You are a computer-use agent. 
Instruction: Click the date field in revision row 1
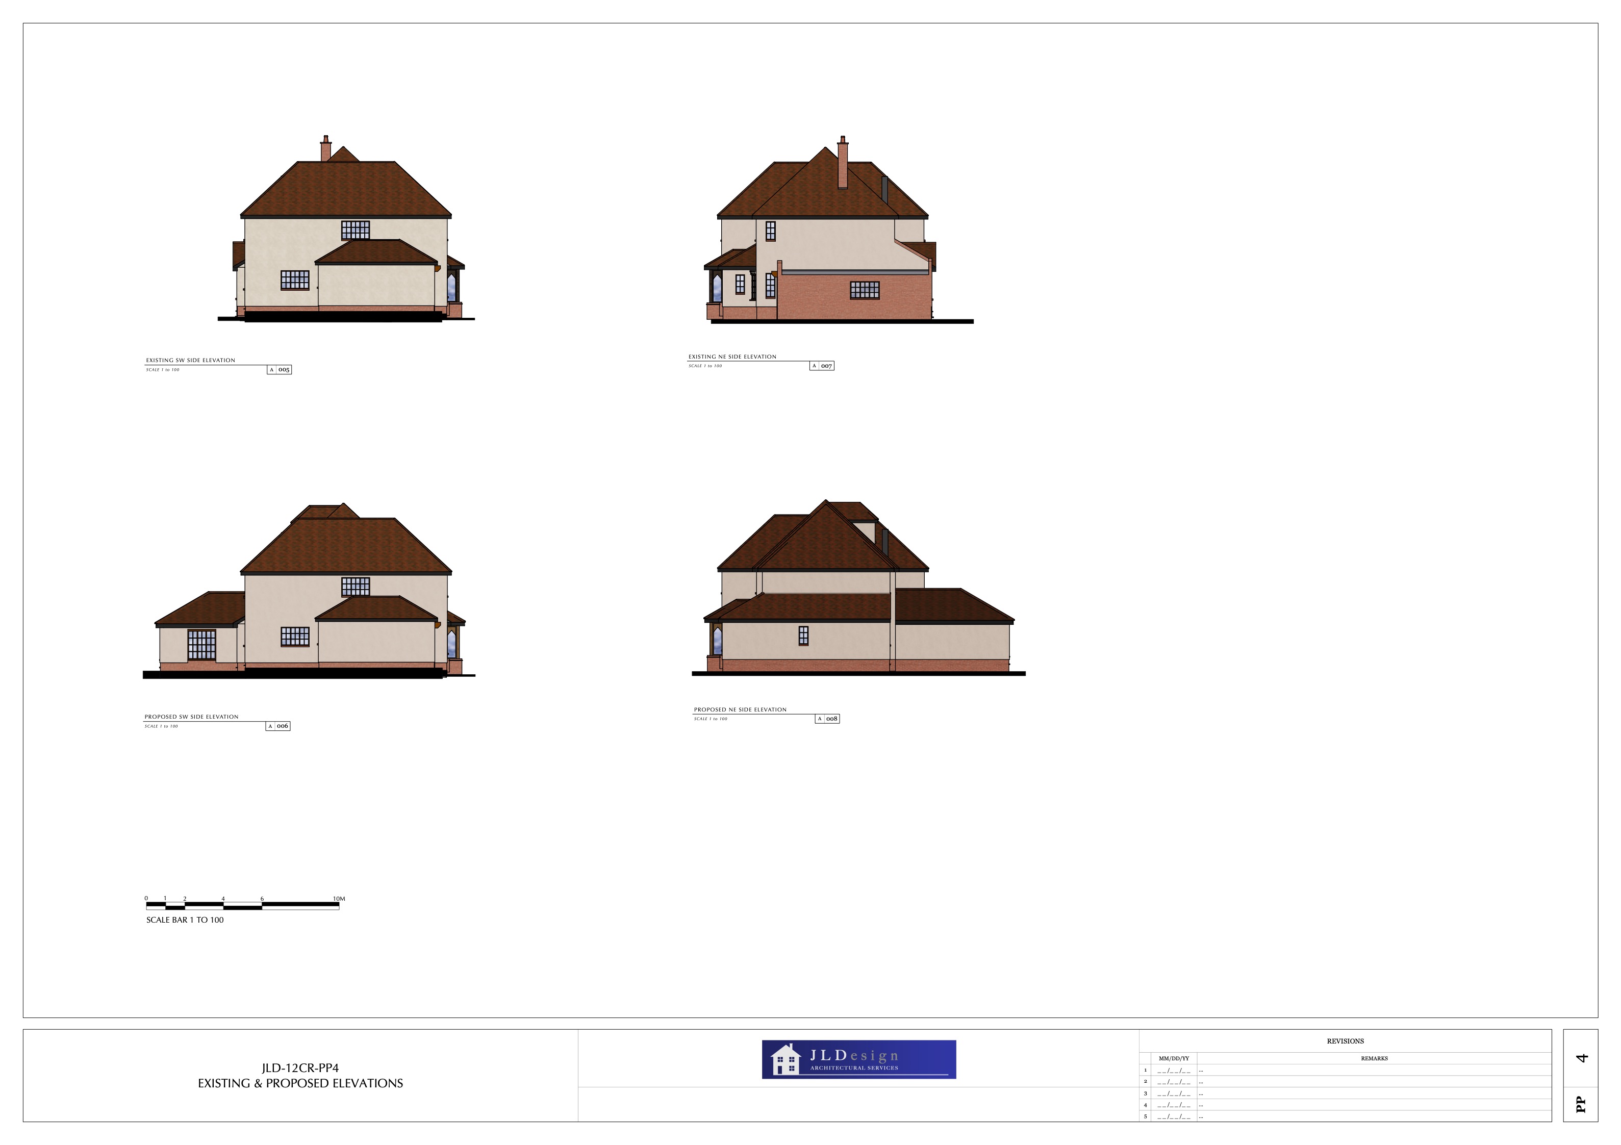point(1173,1071)
